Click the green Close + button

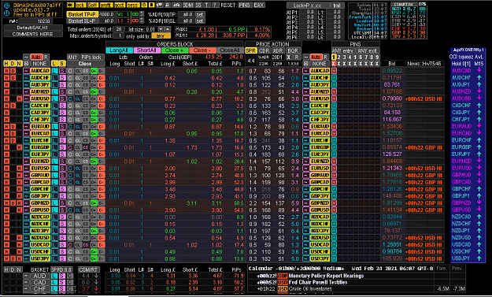pos(174,50)
